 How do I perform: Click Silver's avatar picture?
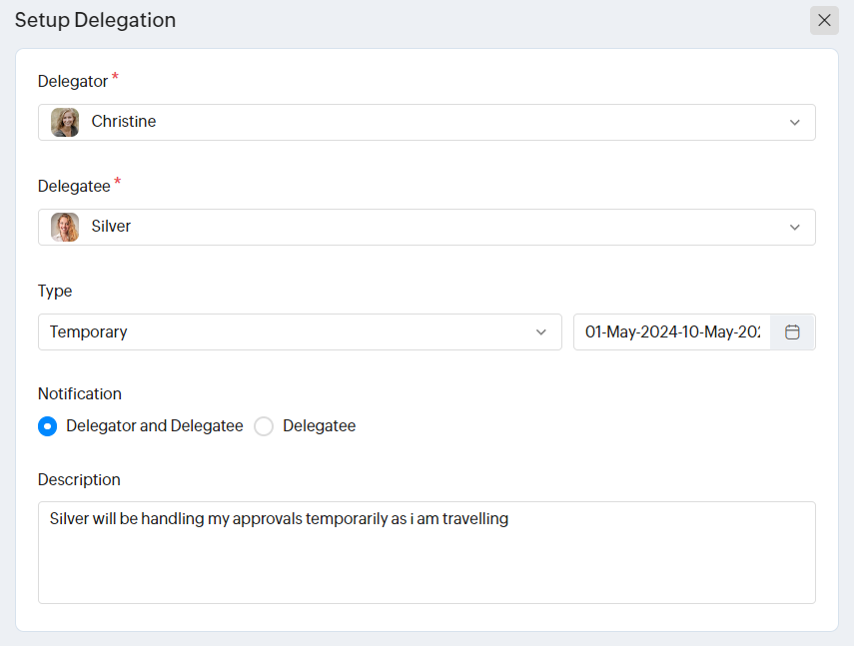tap(65, 227)
